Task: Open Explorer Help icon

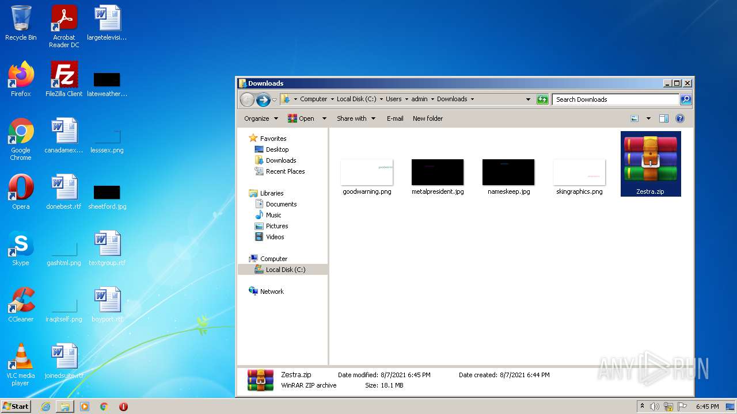Action: [680, 118]
